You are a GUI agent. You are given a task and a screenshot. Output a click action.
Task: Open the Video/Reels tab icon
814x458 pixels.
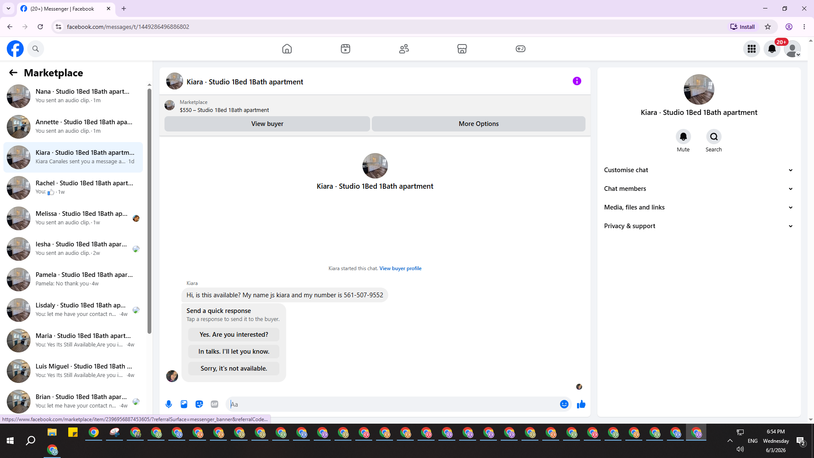(346, 49)
